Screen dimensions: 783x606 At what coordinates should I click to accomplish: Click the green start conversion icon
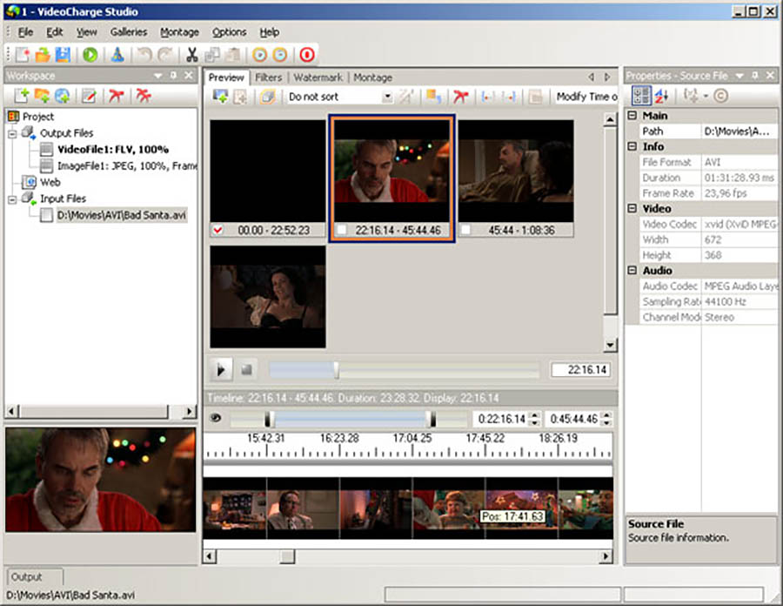(x=90, y=55)
